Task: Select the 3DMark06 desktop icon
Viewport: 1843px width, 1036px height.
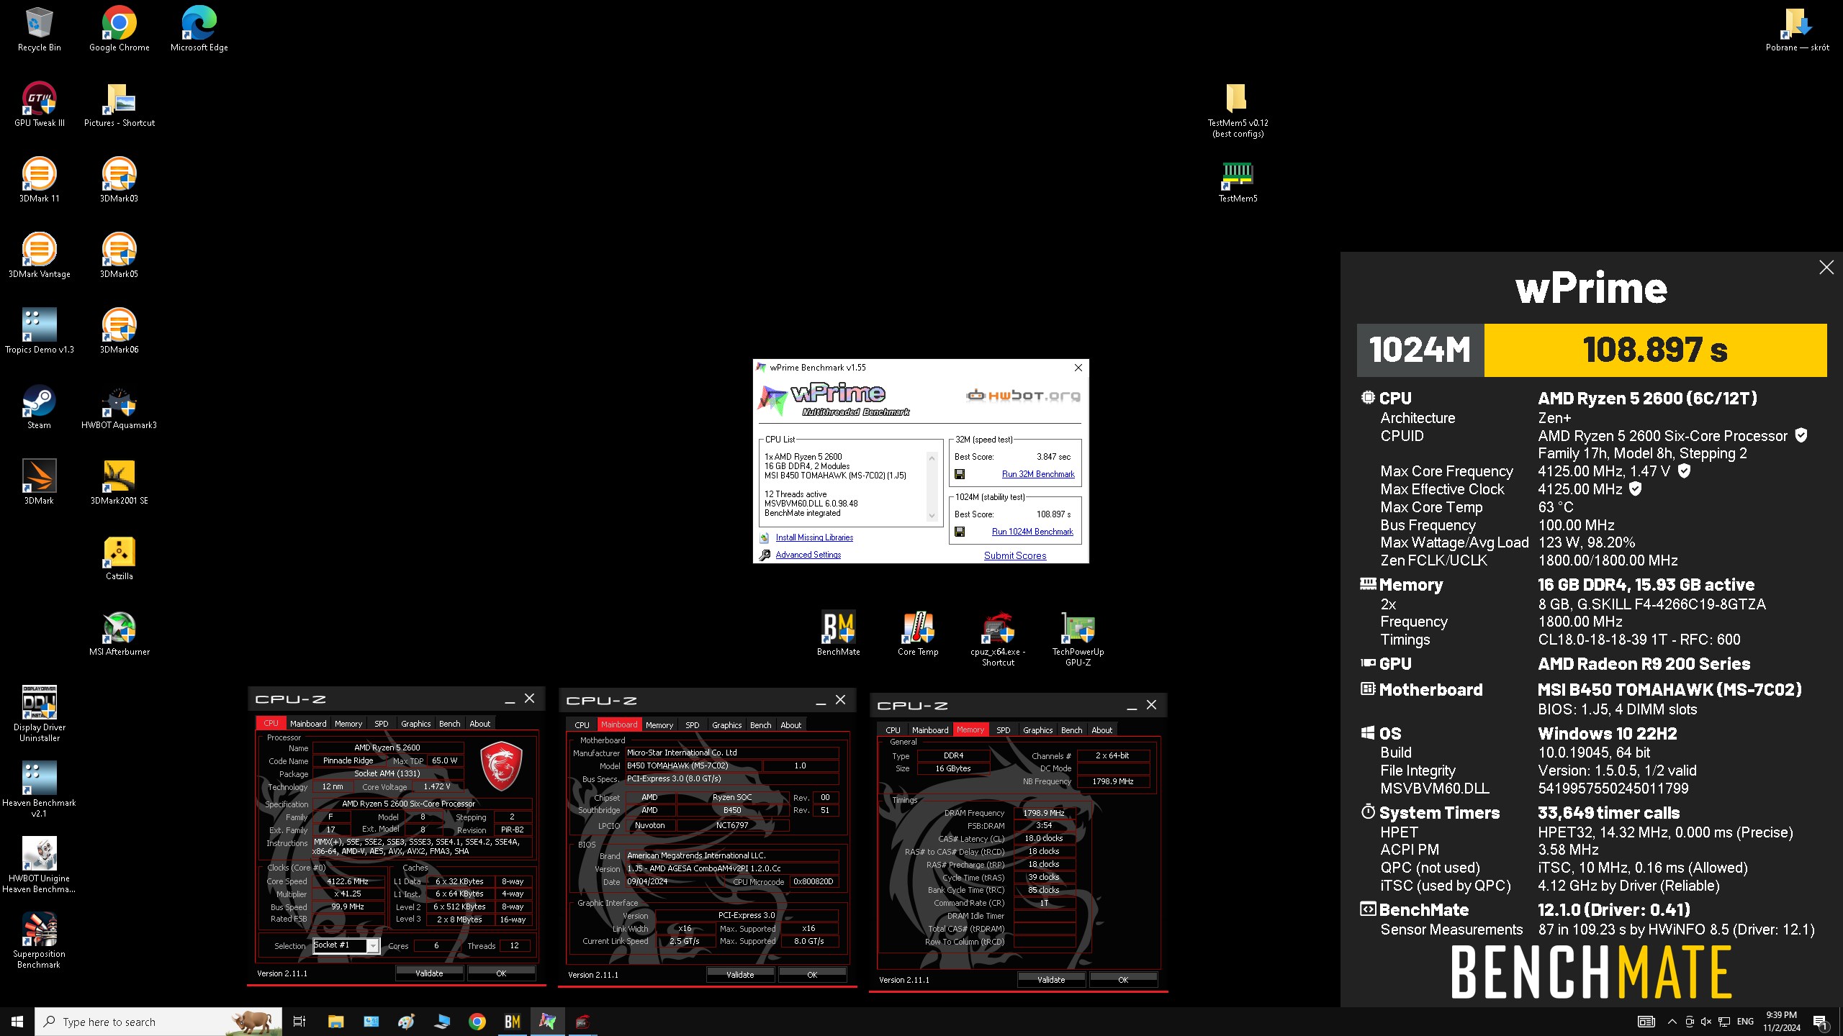Action: click(119, 331)
